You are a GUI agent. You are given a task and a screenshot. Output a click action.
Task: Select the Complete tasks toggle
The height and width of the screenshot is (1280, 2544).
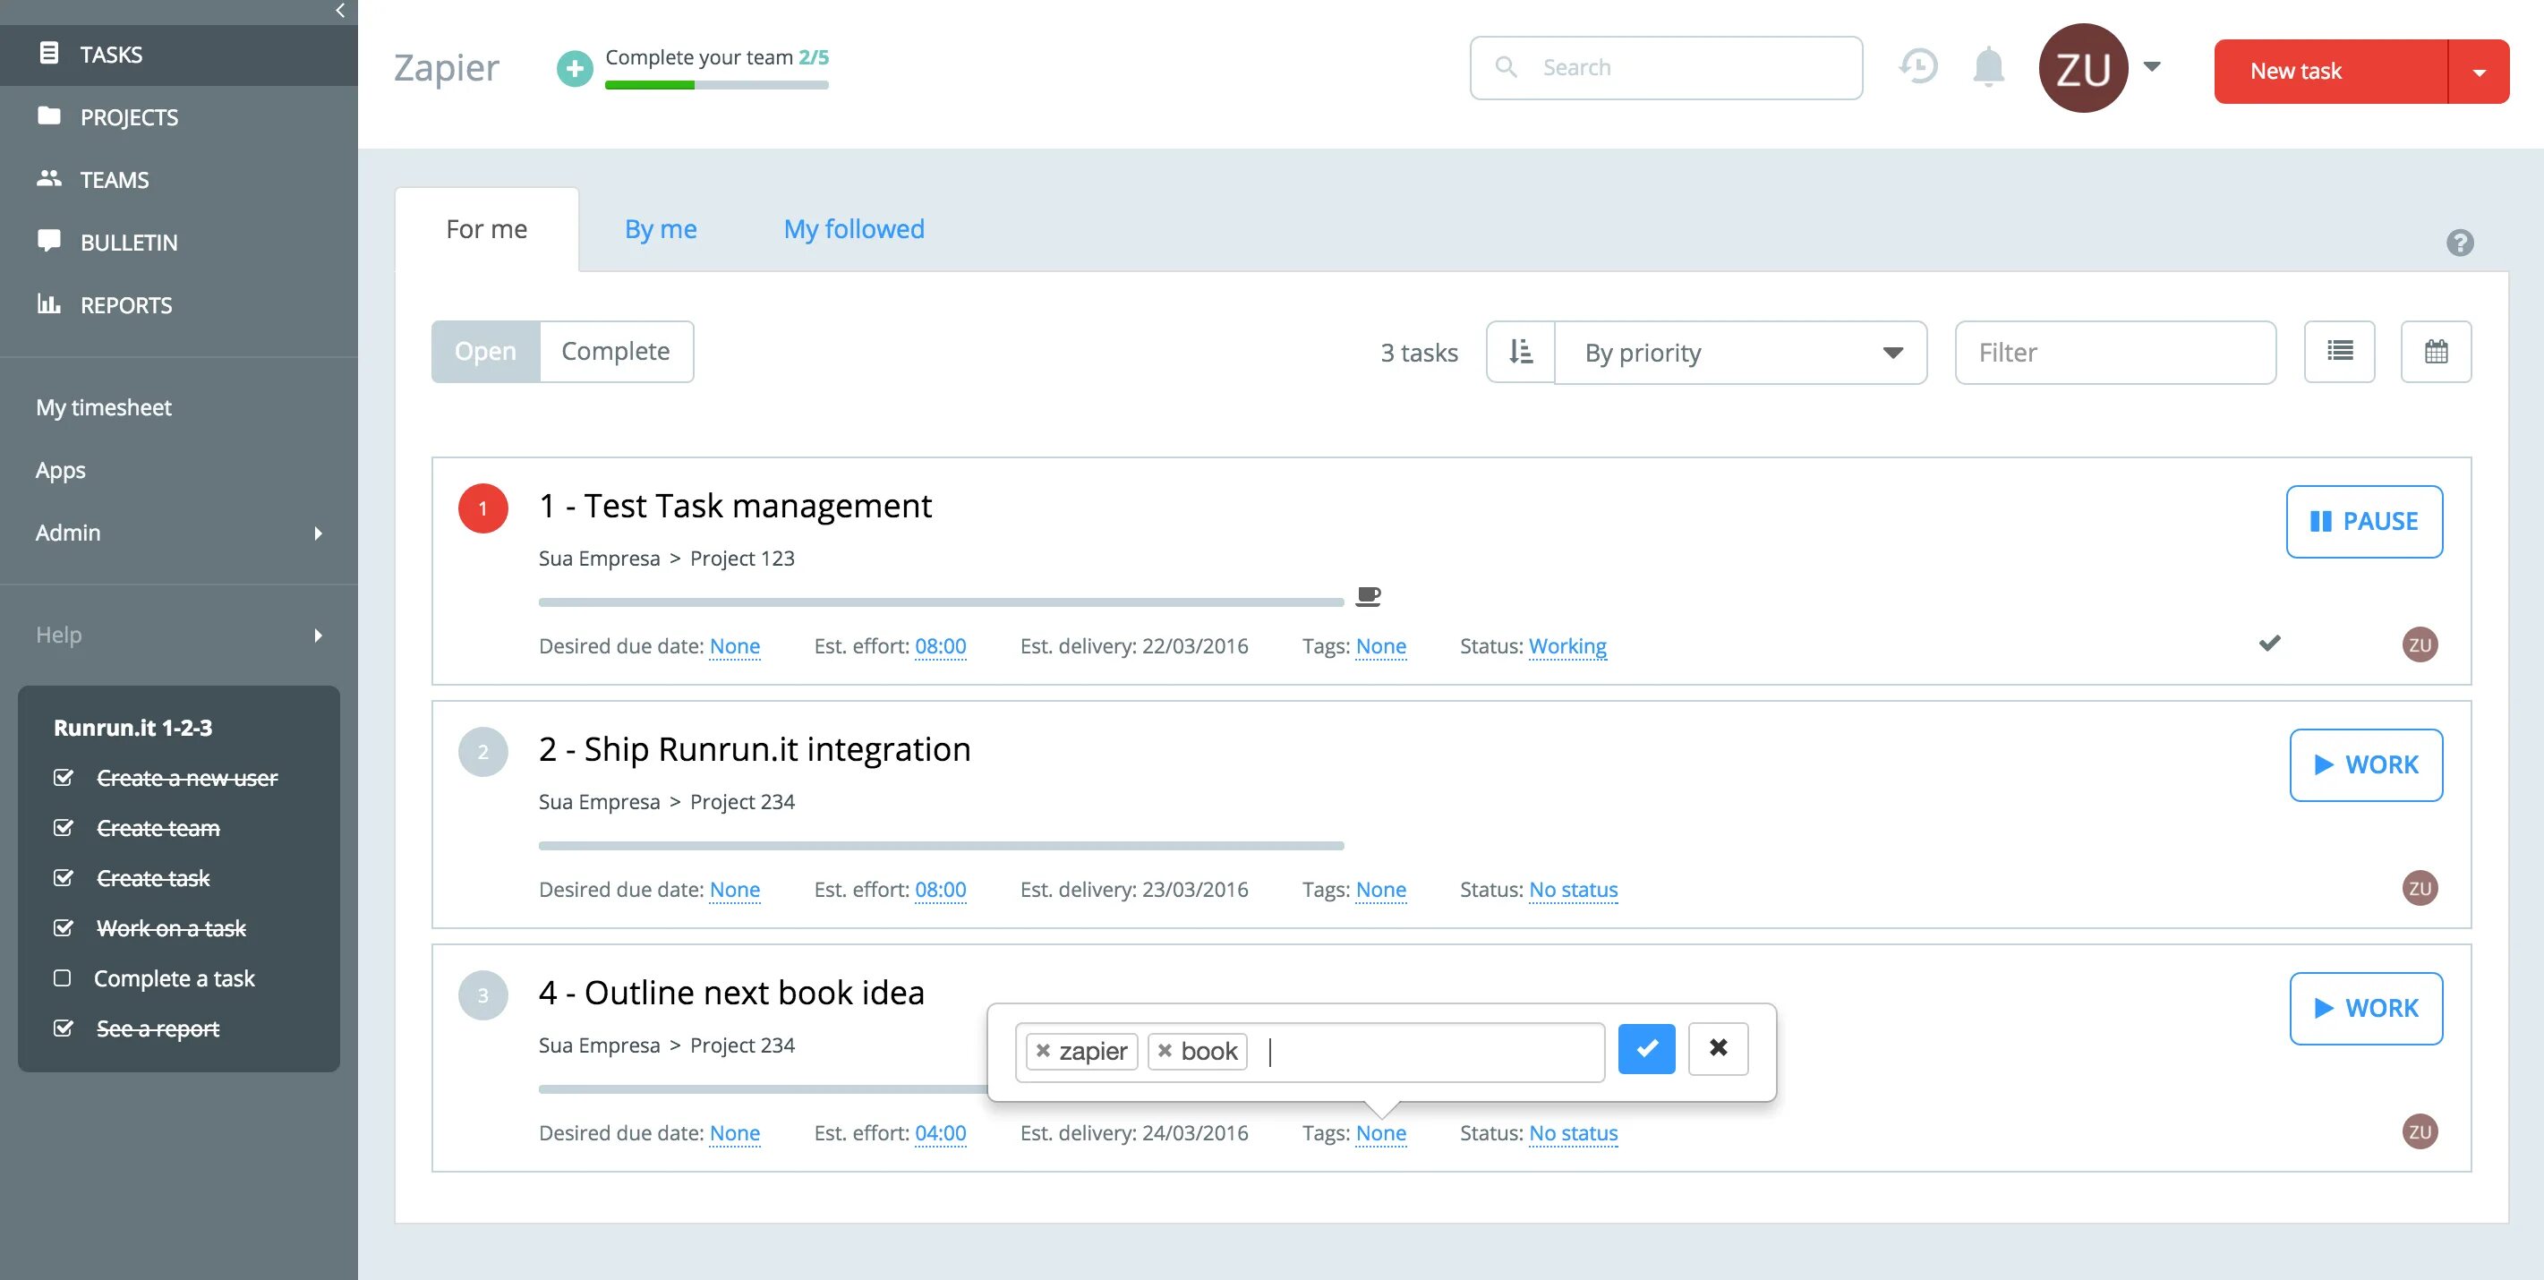point(616,352)
